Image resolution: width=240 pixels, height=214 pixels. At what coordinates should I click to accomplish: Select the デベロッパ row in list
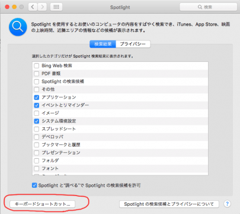point(120,137)
